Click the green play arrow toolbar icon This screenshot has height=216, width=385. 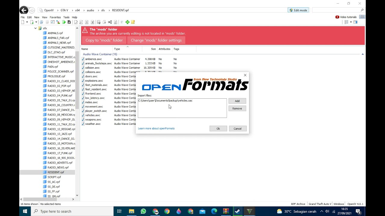click(64, 22)
